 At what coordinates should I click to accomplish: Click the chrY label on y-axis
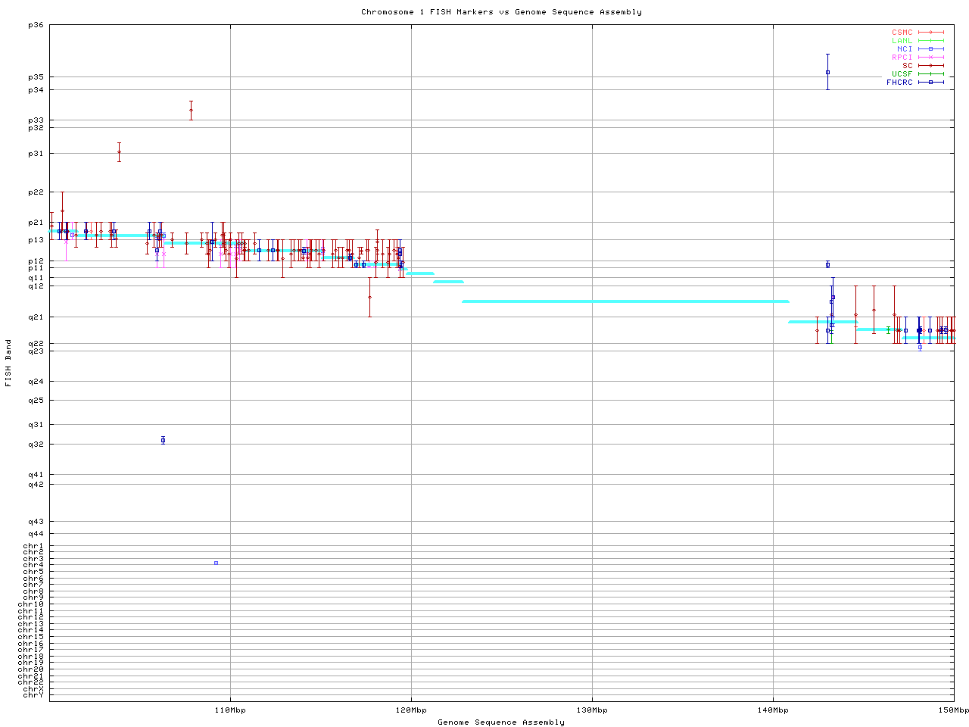[x=33, y=695]
